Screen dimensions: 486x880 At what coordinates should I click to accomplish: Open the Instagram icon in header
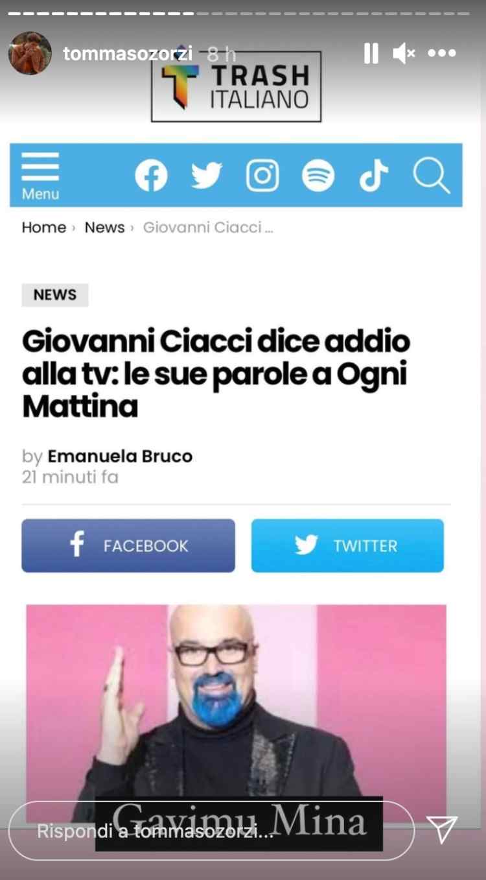(x=262, y=176)
